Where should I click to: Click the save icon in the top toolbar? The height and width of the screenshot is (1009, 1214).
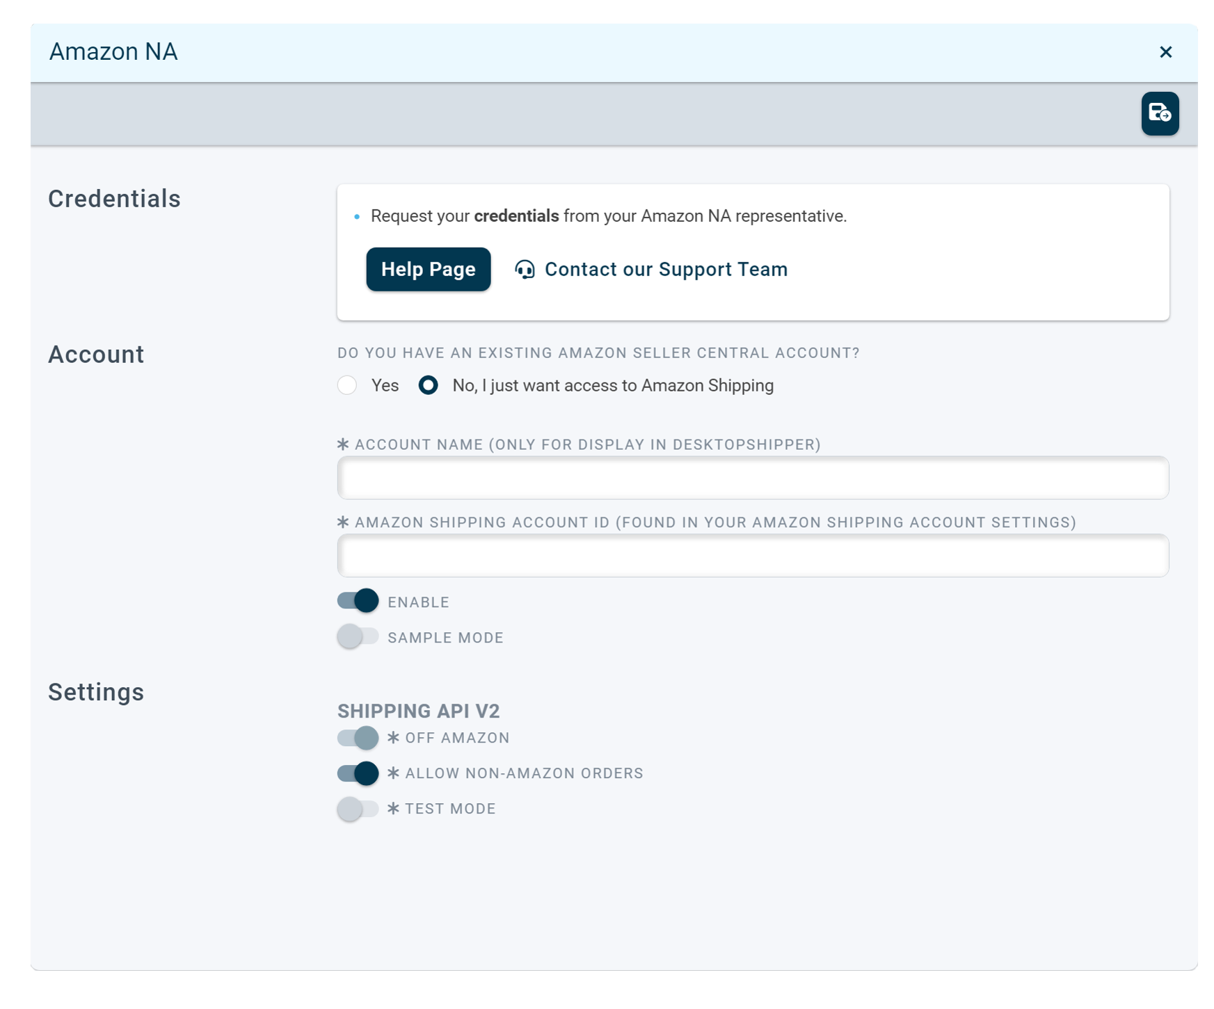click(x=1160, y=113)
